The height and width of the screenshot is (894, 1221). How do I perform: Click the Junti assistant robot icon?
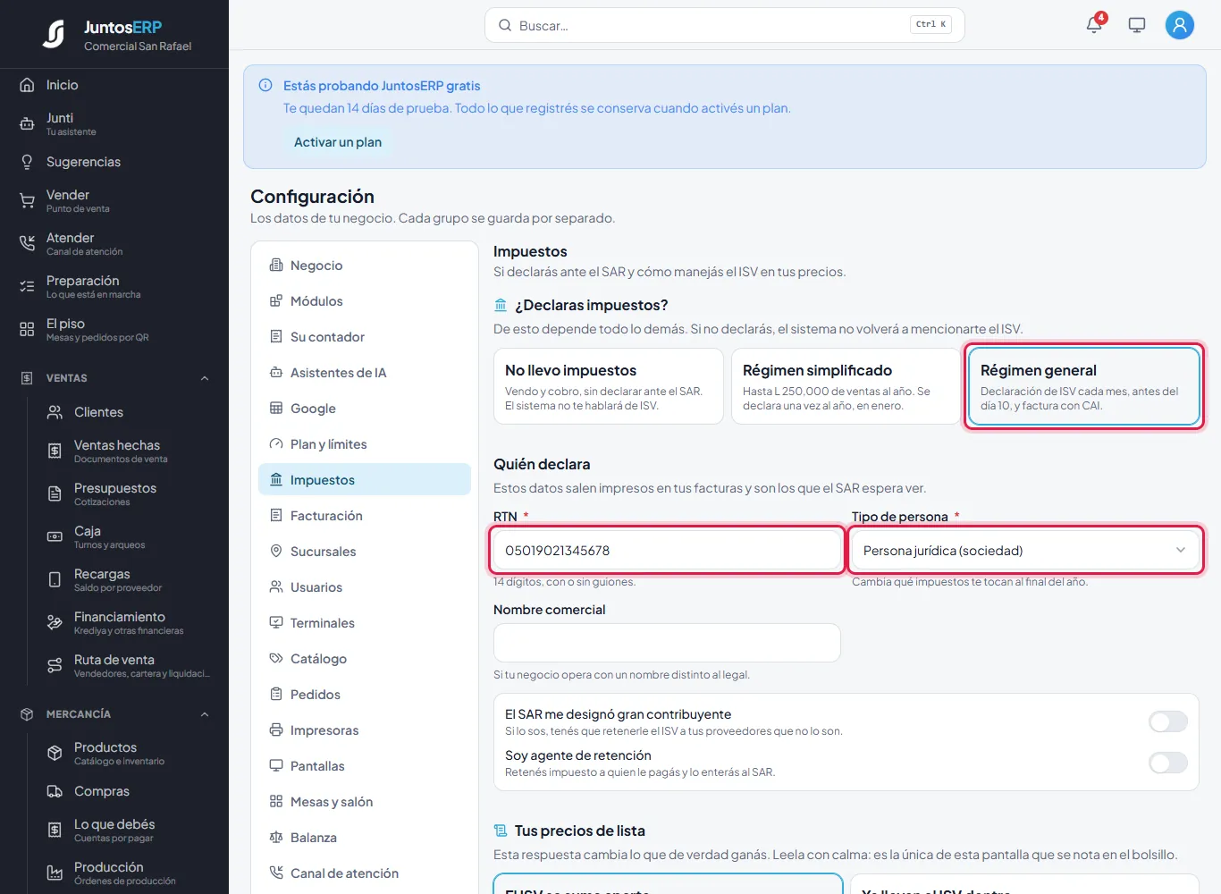[x=27, y=124]
